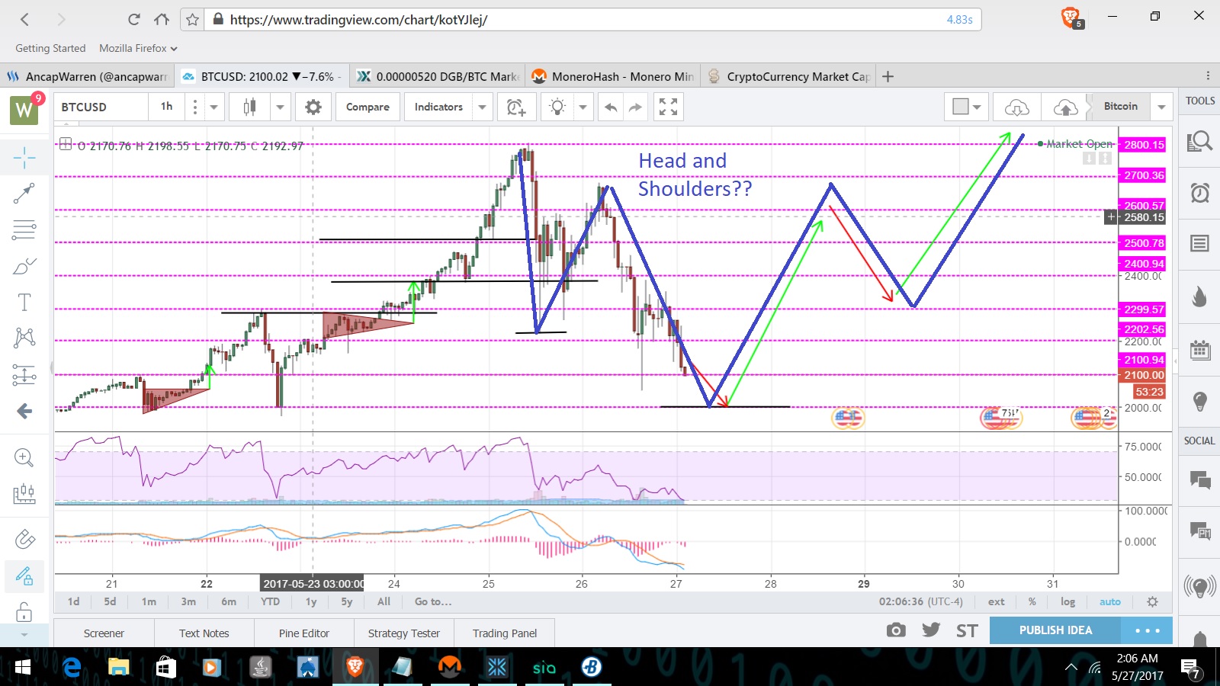Toggle fullscreen mode for chart

668,107
